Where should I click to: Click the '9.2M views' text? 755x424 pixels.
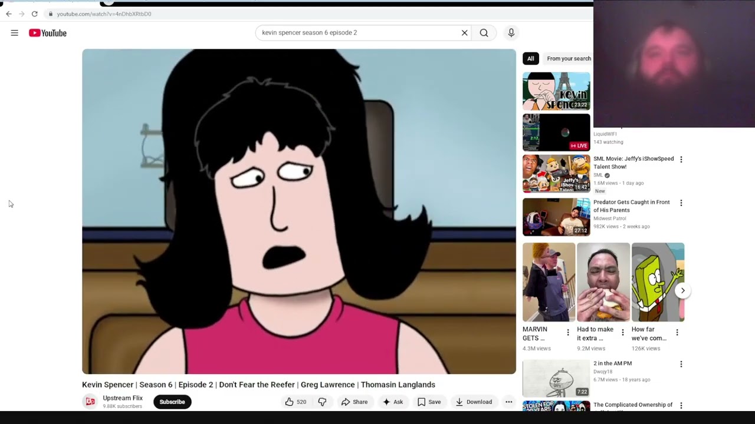point(591,349)
